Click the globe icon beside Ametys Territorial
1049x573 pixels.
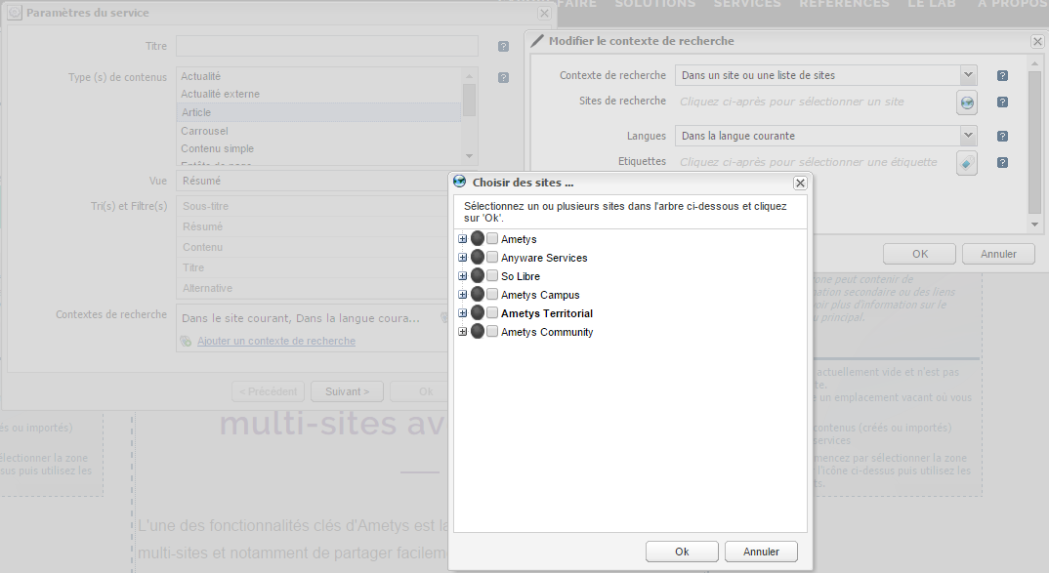477,313
